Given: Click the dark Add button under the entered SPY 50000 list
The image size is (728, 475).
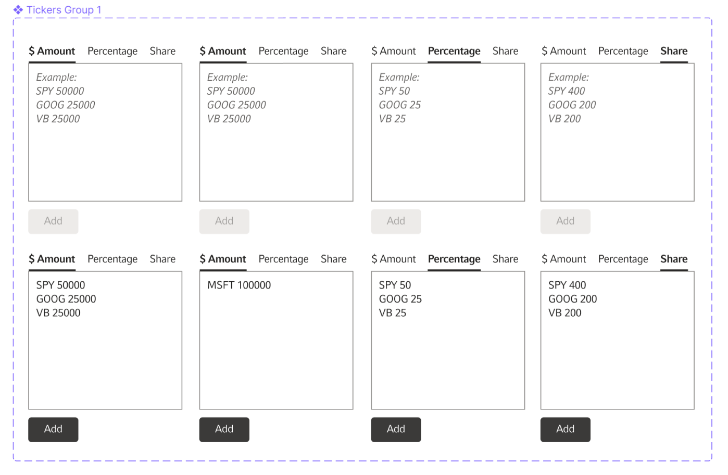Looking at the screenshot, I should [x=53, y=429].
